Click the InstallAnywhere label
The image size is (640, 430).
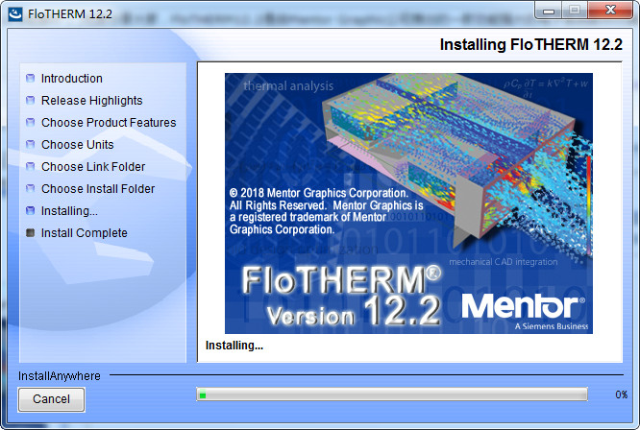pyautogui.click(x=60, y=376)
